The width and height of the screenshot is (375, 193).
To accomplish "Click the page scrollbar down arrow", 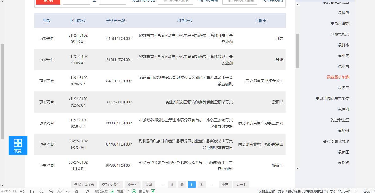I will 2,185.
